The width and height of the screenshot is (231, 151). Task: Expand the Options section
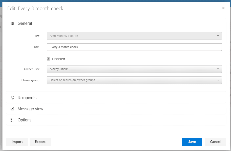coord(116,120)
